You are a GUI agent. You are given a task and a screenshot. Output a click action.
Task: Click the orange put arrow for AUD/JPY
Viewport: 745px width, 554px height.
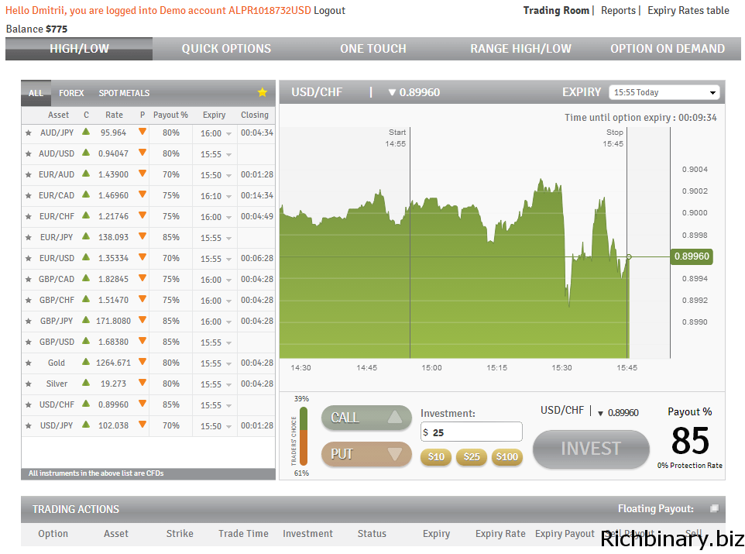click(142, 132)
